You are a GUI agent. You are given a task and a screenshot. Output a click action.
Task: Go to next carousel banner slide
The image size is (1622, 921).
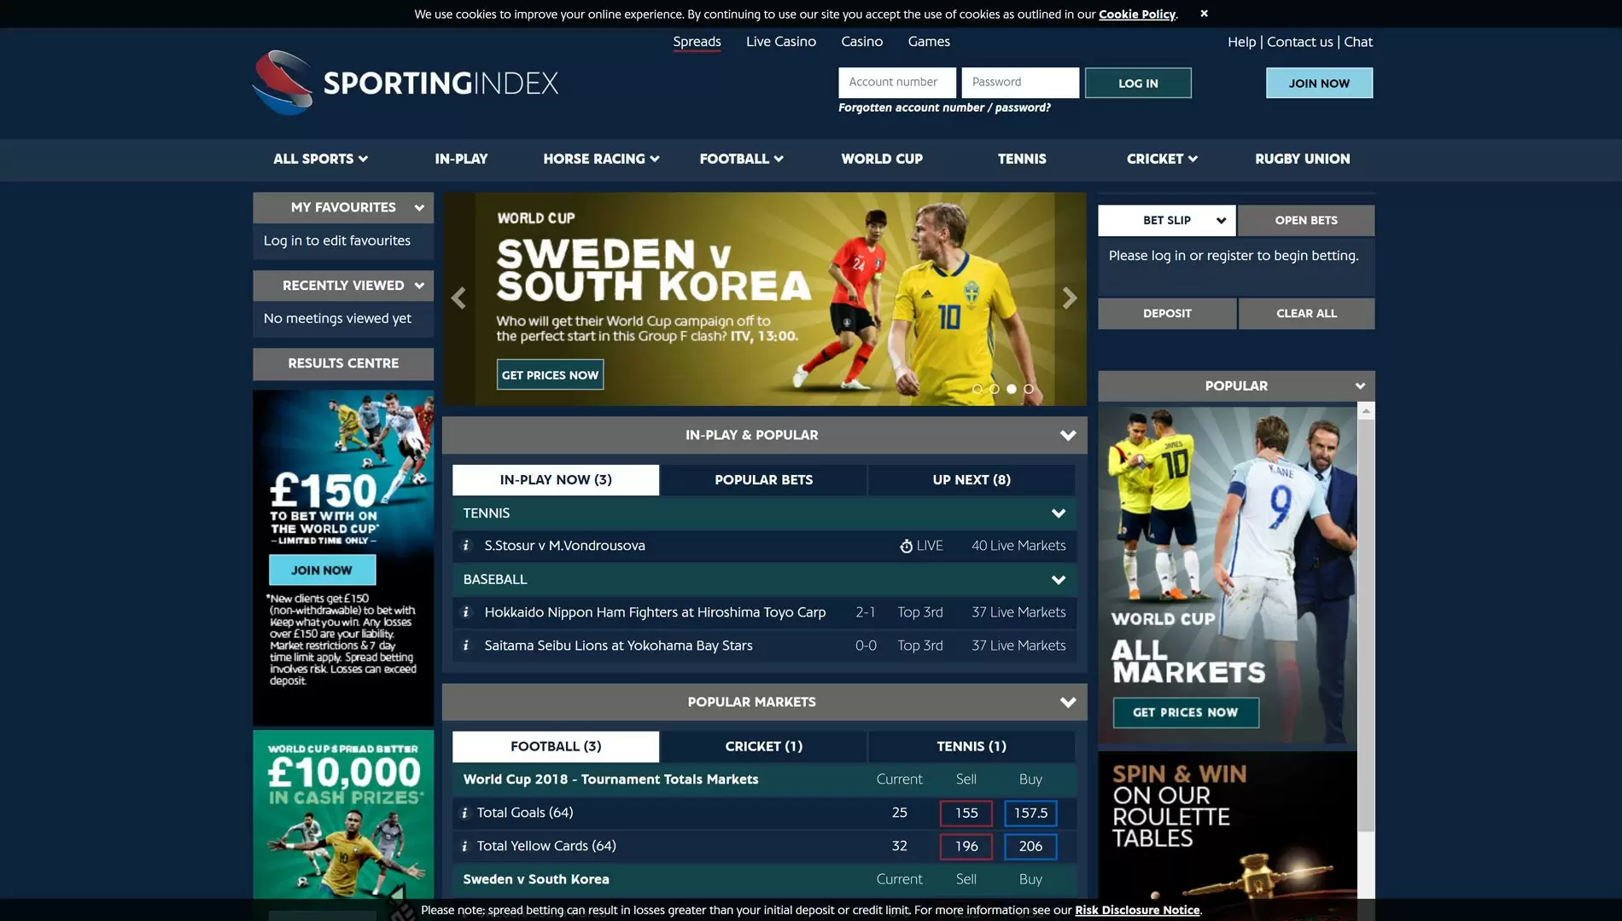(x=1070, y=298)
